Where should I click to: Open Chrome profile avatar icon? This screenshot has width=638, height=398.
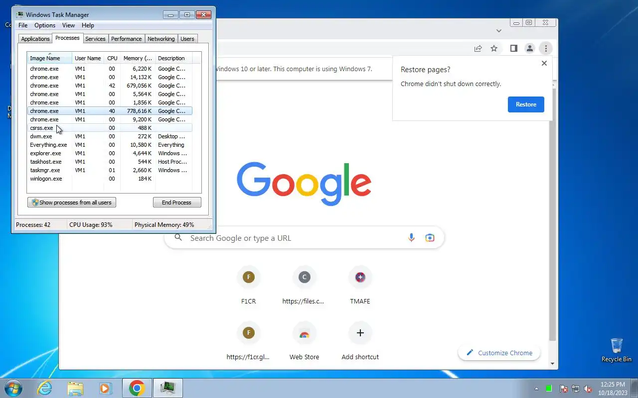coord(530,48)
